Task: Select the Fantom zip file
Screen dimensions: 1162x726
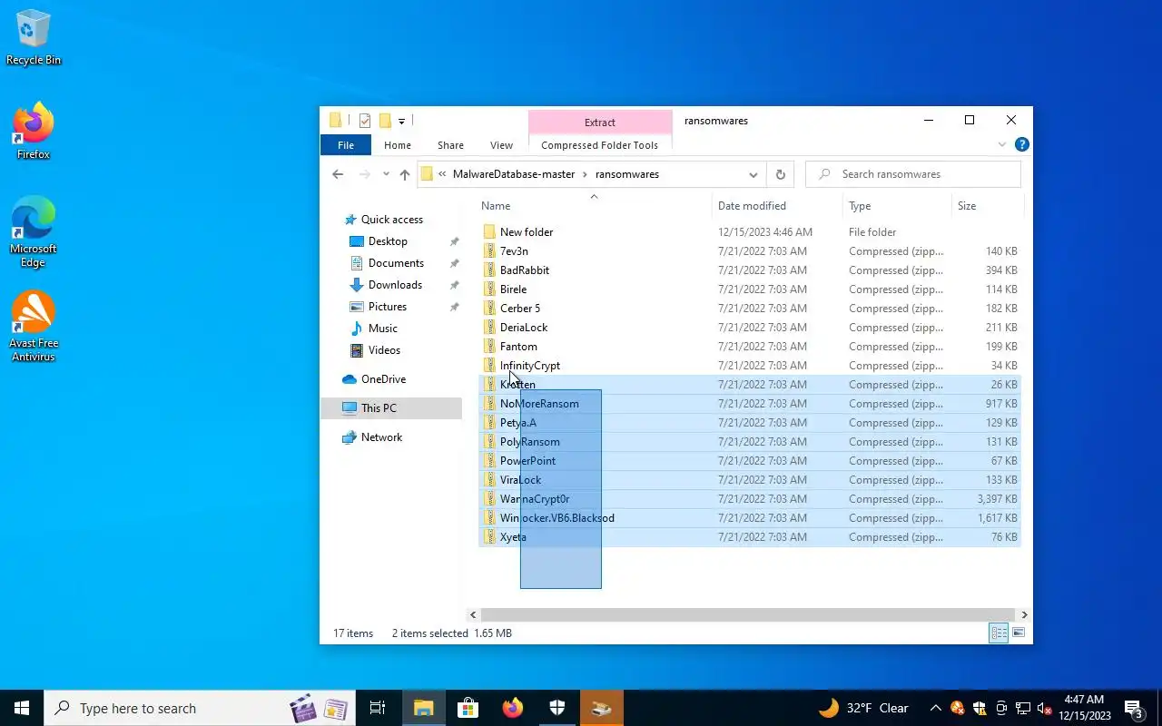Action: 518,347
